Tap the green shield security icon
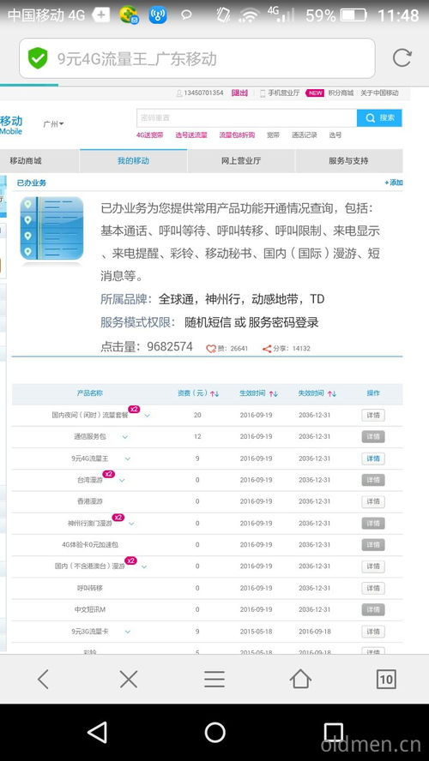 (38, 59)
